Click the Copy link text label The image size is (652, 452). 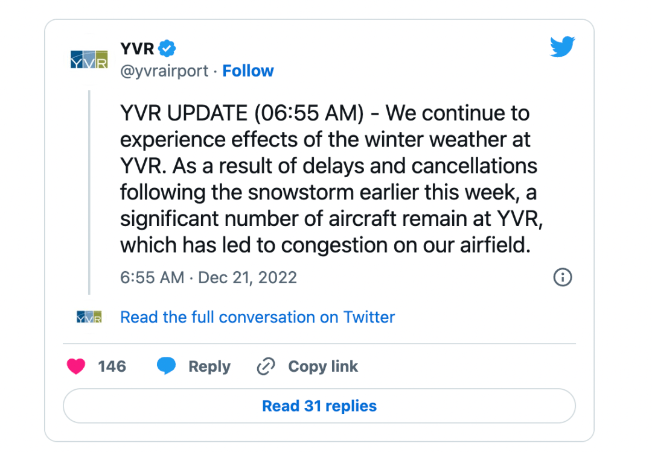point(322,366)
